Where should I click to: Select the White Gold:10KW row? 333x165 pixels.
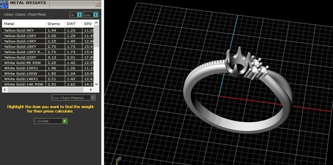click(x=48, y=73)
